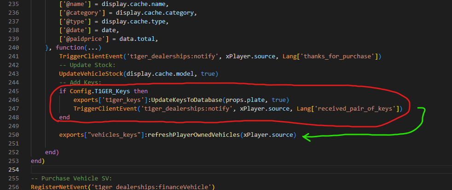Click the 'end' keyword on line 248
452x190 pixels.
(64, 117)
